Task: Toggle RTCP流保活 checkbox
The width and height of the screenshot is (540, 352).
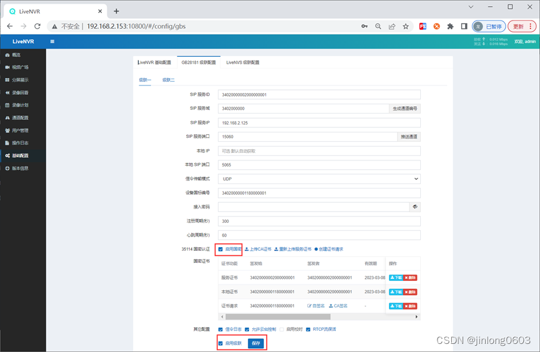Action: coord(308,330)
